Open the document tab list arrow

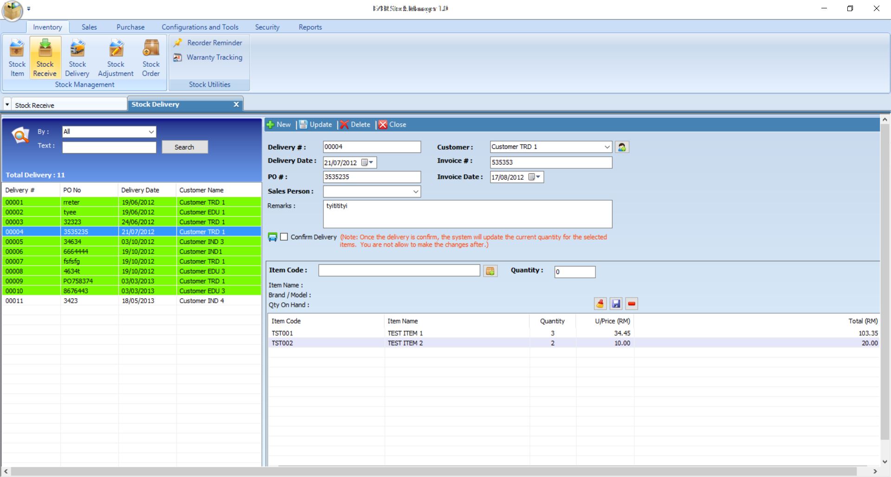pyautogui.click(x=7, y=105)
